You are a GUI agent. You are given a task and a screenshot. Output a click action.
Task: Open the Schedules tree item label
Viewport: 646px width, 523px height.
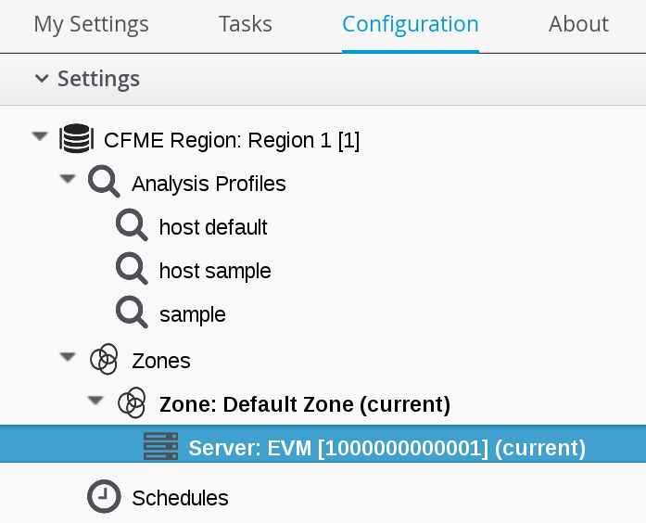click(180, 498)
